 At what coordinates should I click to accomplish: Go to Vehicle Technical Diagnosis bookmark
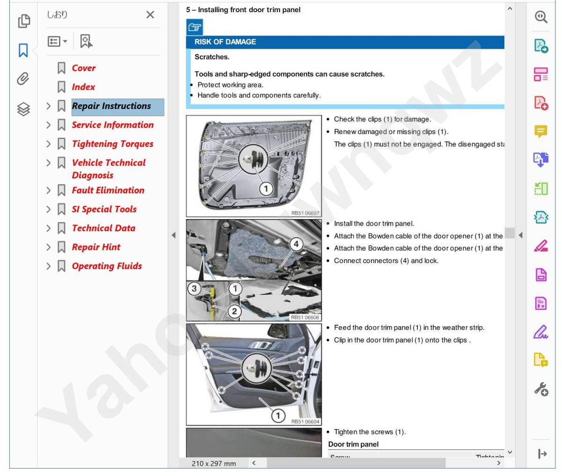click(109, 169)
